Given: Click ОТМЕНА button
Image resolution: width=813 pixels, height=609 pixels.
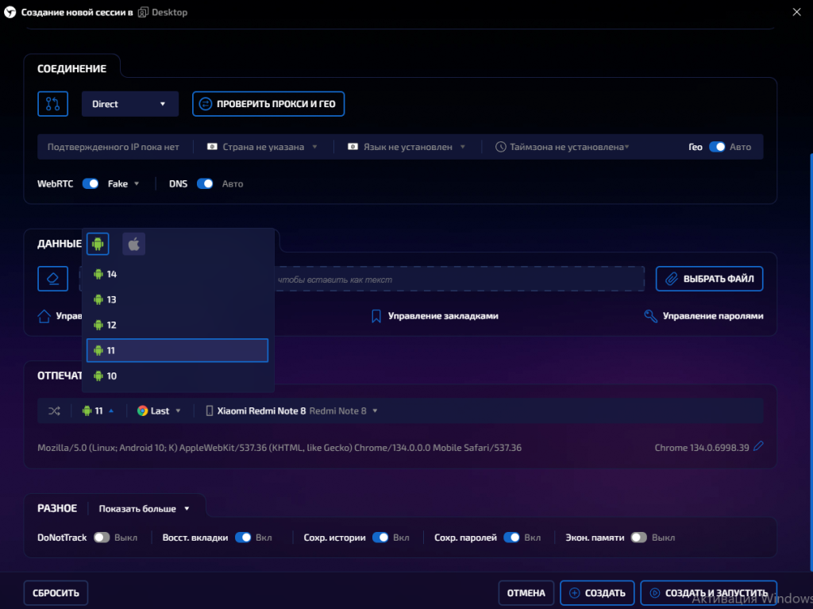Looking at the screenshot, I should pyautogui.click(x=526, y=593).
